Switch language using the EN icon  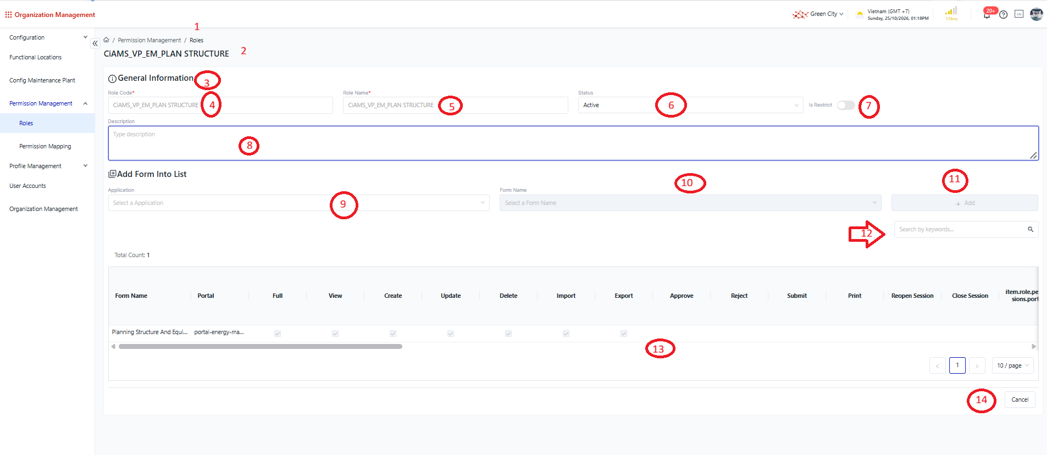tap(1019, 14)
